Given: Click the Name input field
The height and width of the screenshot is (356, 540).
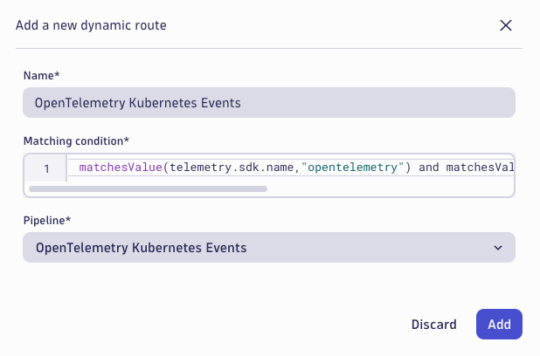Looking at the screenshot, I should point(269,102).
